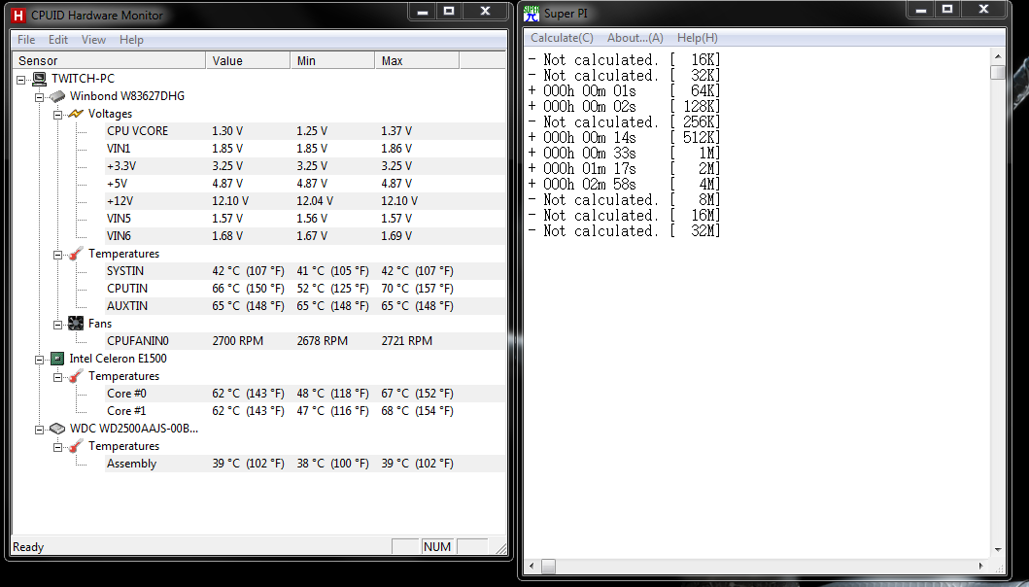The image size is (1029, 587).
Task: Click the WDC WD2500AAJS hard drive icon
Action: point(57,429)
